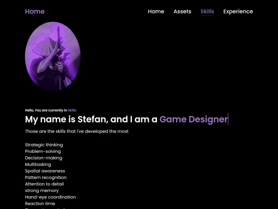This screenshot has height=209, width=278.
Task: Select 'Hand-eye coordination' skill
Action: pyautogui.click(x=50, y=197)
